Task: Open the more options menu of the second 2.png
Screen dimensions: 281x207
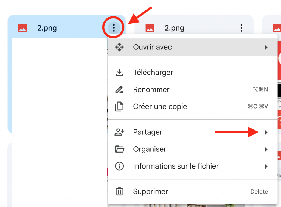Action: pos(241,28)
